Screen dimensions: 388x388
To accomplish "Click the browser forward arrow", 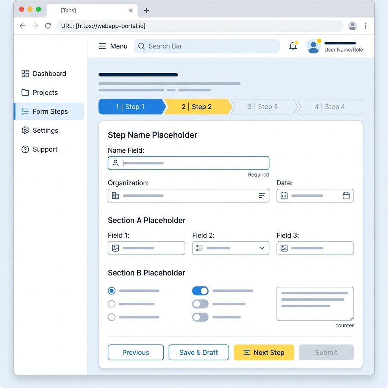I will (35, 26).
